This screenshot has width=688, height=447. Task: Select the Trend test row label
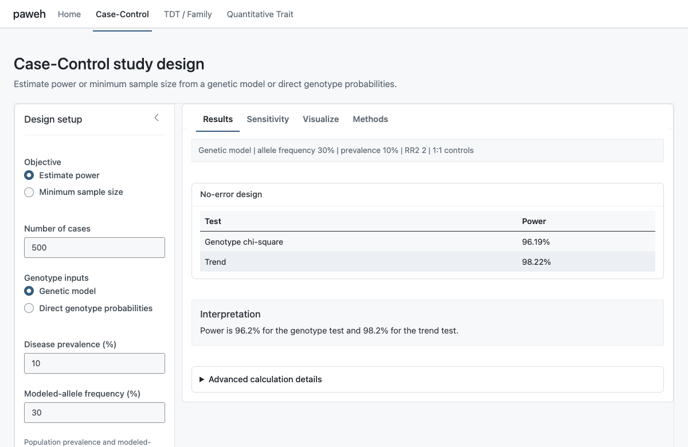215,262
